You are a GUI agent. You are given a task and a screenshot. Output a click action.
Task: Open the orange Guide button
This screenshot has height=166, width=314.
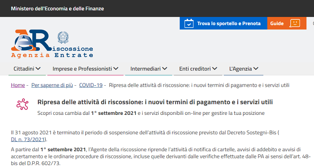click(287, 23)
